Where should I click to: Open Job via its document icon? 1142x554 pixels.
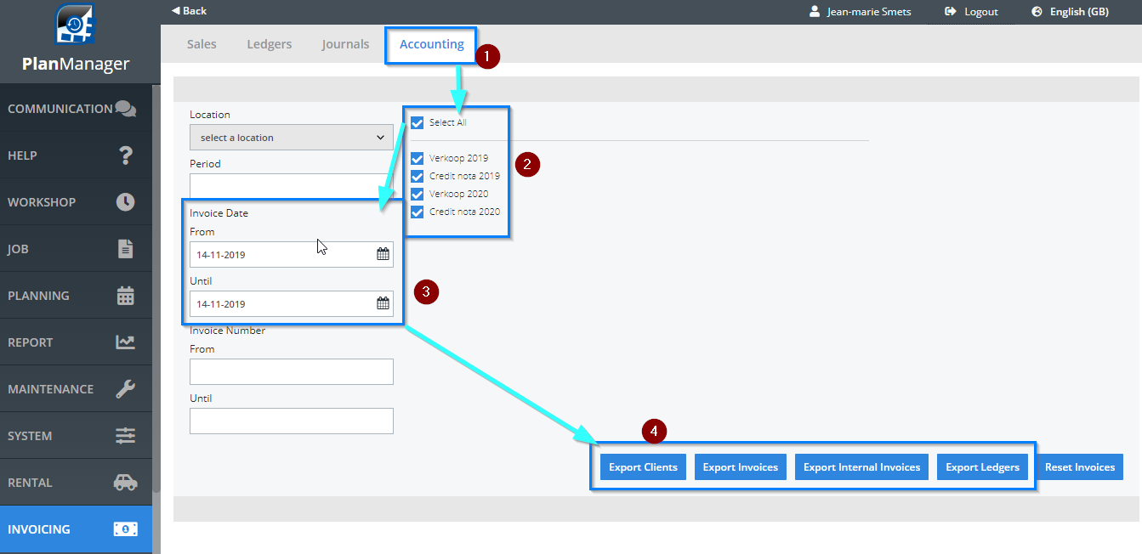tap(125, 249)
